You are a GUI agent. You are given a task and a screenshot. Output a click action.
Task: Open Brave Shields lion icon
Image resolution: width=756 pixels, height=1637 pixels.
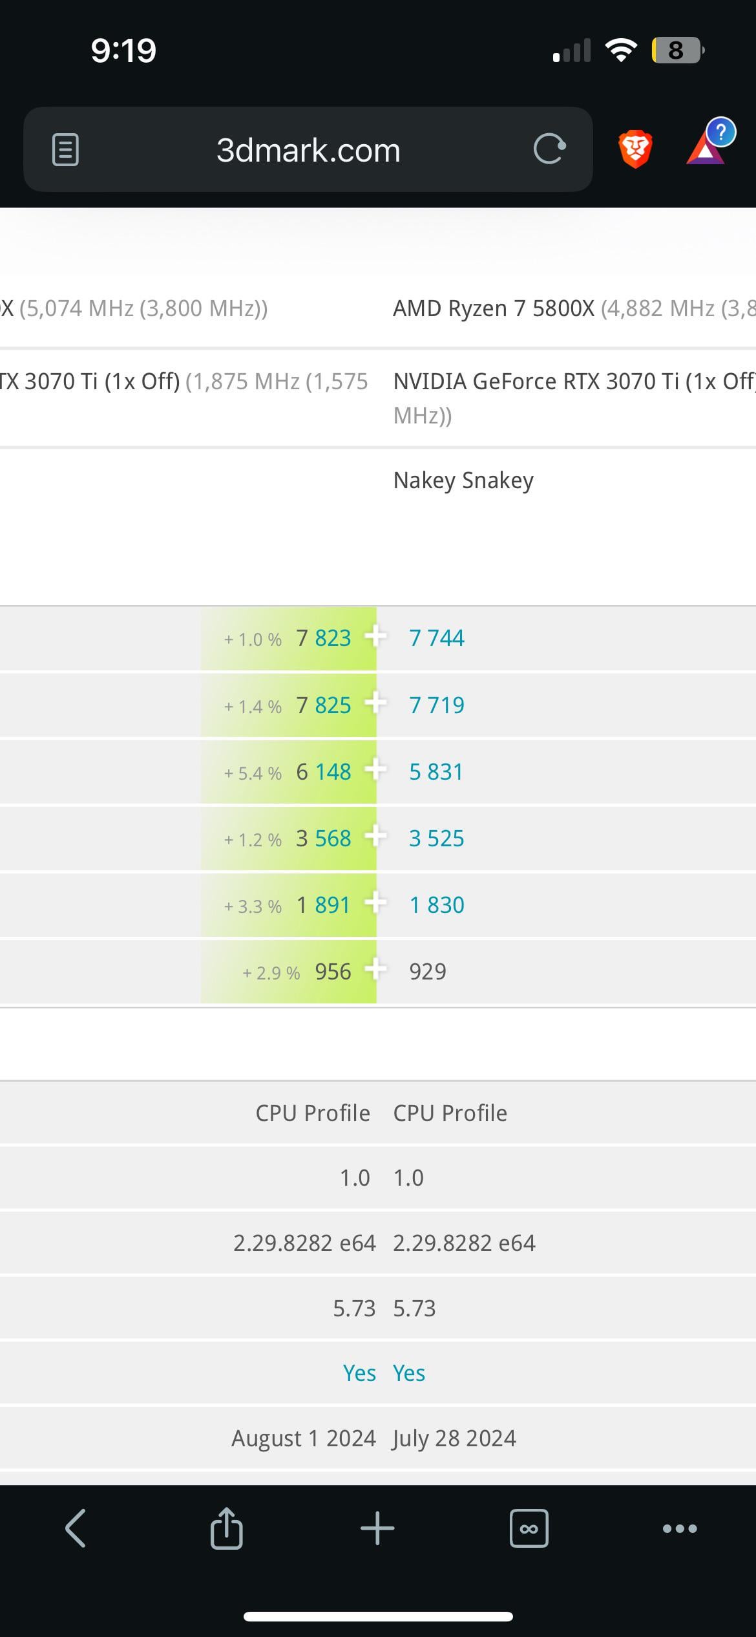635,149
